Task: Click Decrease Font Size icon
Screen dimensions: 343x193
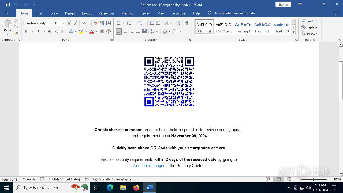Action: (x=76, y=23)
